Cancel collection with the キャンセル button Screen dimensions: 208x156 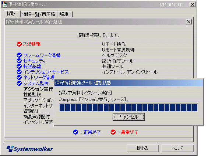click(x=129, y=117)
